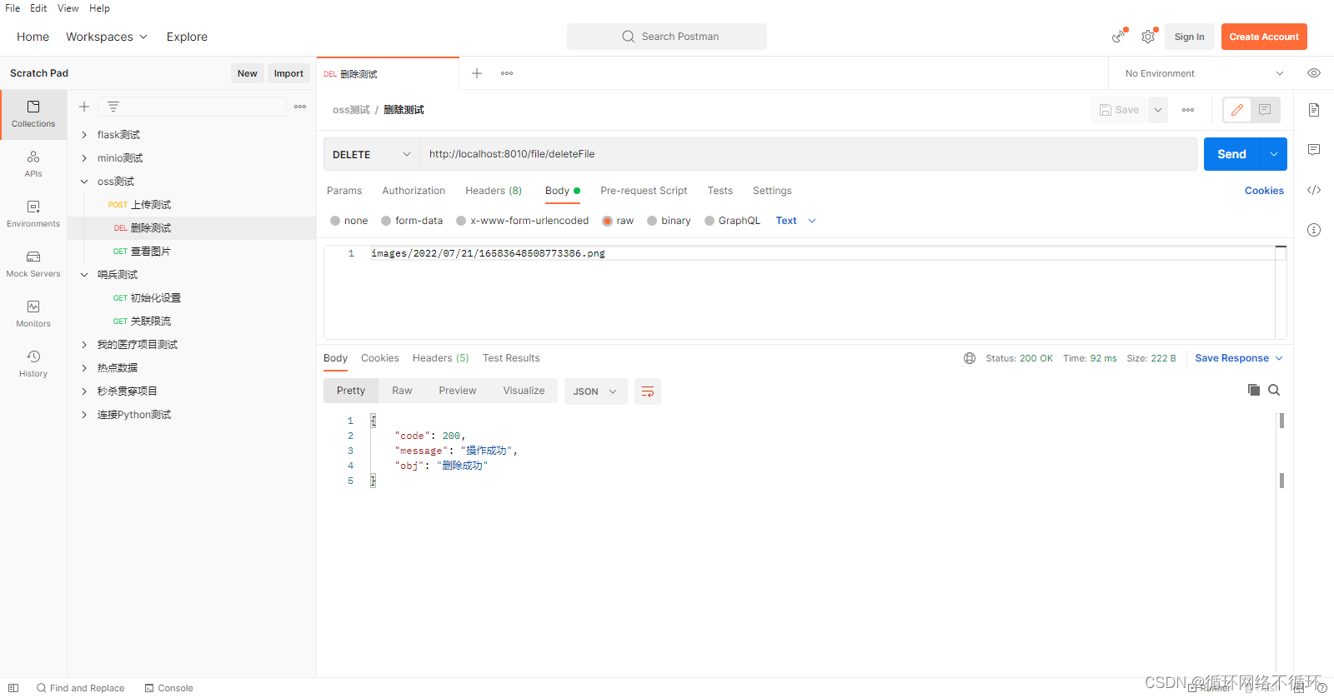This screenshot has height=698, width=1334.
Task: Show the Raw response view
Action: click(x=402, y=391)
